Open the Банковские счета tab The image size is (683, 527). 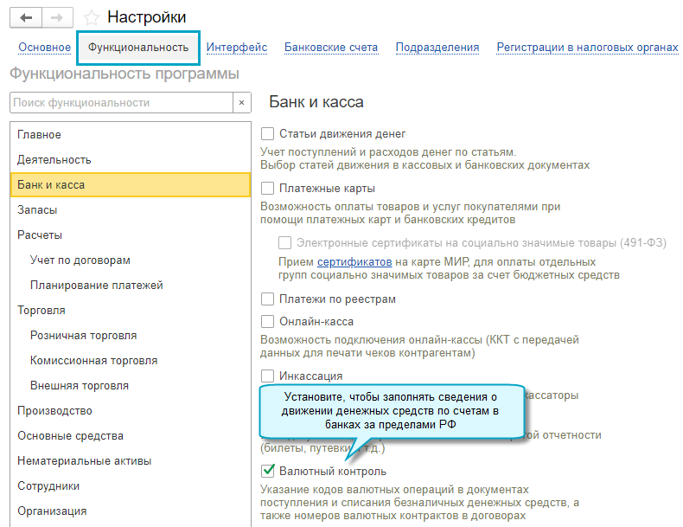coord(331,47)
